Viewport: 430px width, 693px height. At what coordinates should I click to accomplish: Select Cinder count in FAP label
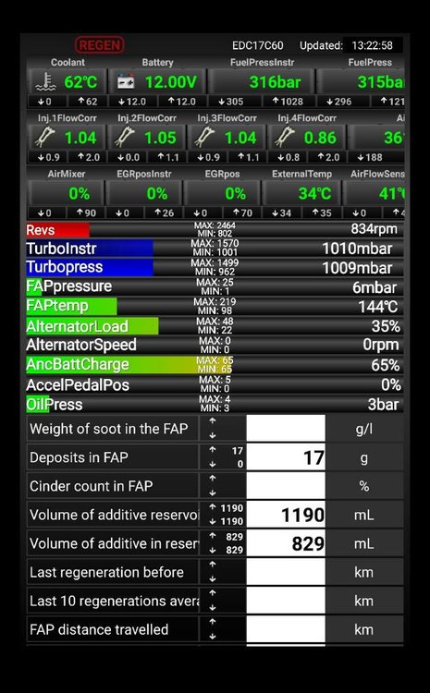[92, 486]
